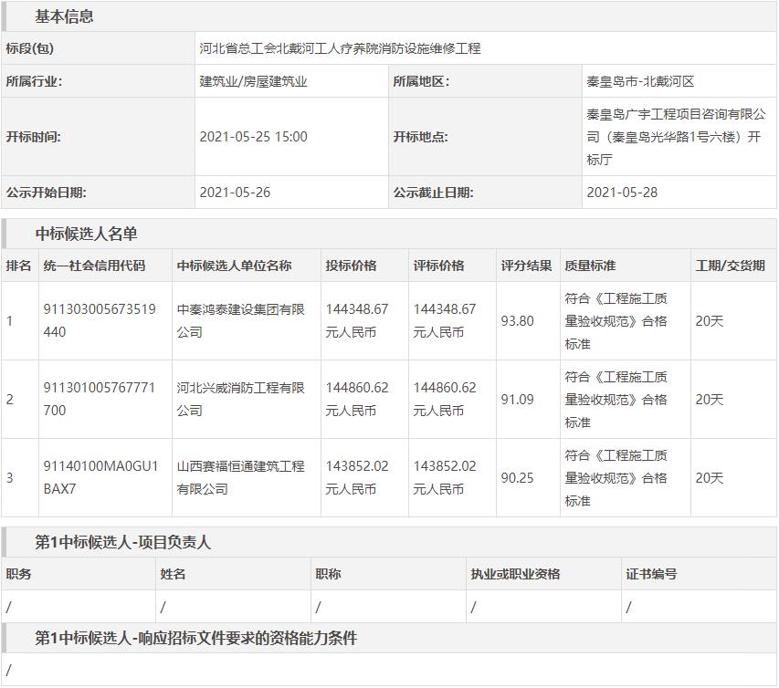
Task: Click the region value 秦皇岛市-北戴河区
Action: (x=640, y=81)
